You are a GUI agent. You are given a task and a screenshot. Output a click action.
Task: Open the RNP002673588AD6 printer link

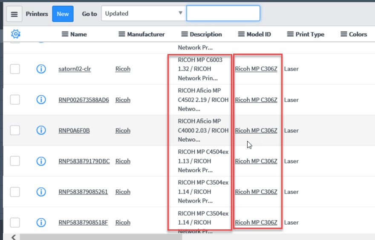(84, 100)
